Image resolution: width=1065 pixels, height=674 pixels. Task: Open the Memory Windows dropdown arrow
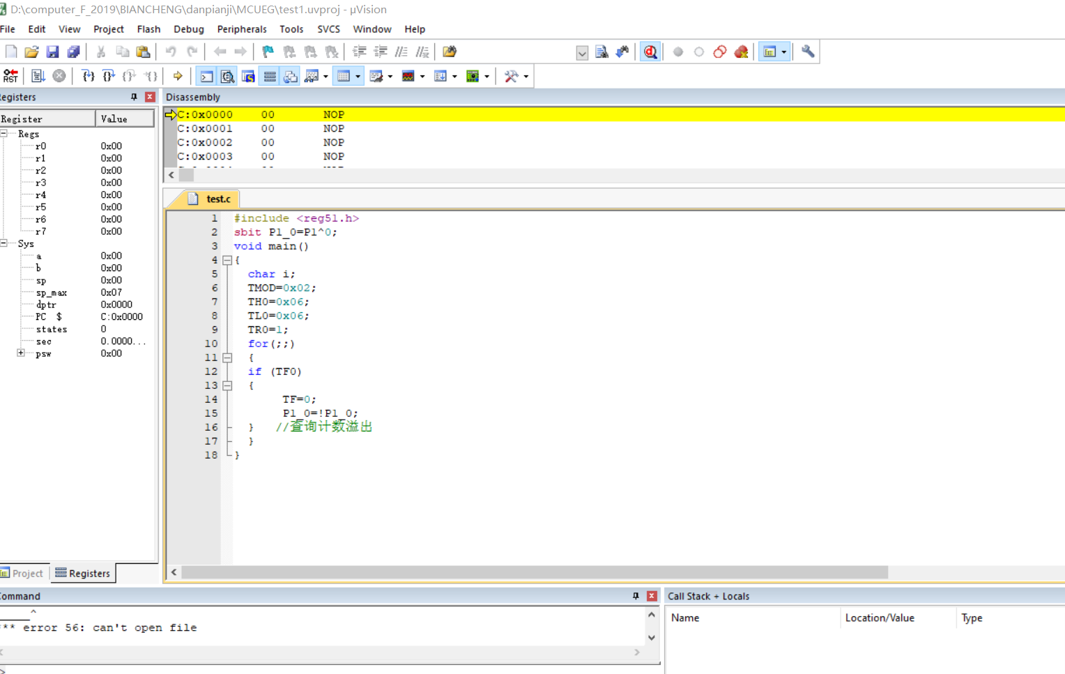click(358, 76)
